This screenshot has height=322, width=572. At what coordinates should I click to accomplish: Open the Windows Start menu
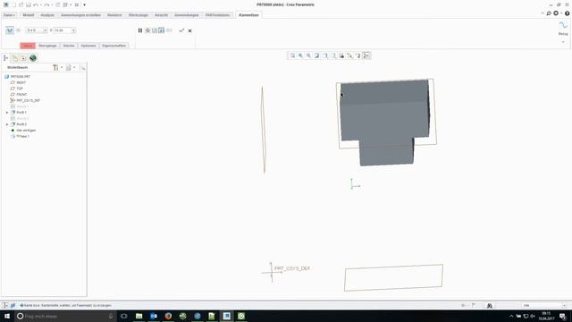click(6, 316)
